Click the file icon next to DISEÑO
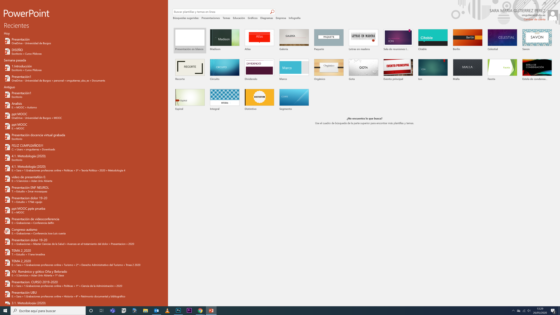 click(7, 52)
